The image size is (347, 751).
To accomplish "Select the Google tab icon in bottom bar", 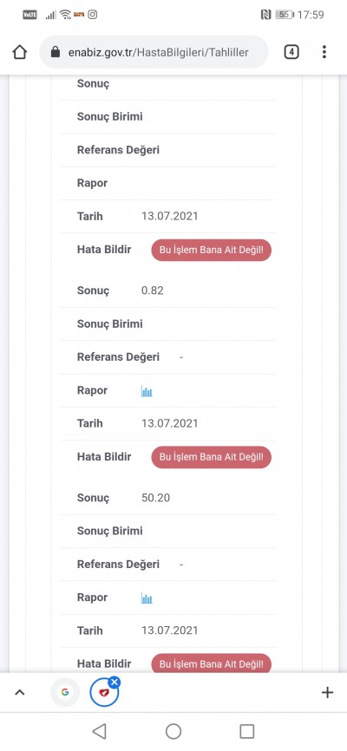I will tap(65, 692).
